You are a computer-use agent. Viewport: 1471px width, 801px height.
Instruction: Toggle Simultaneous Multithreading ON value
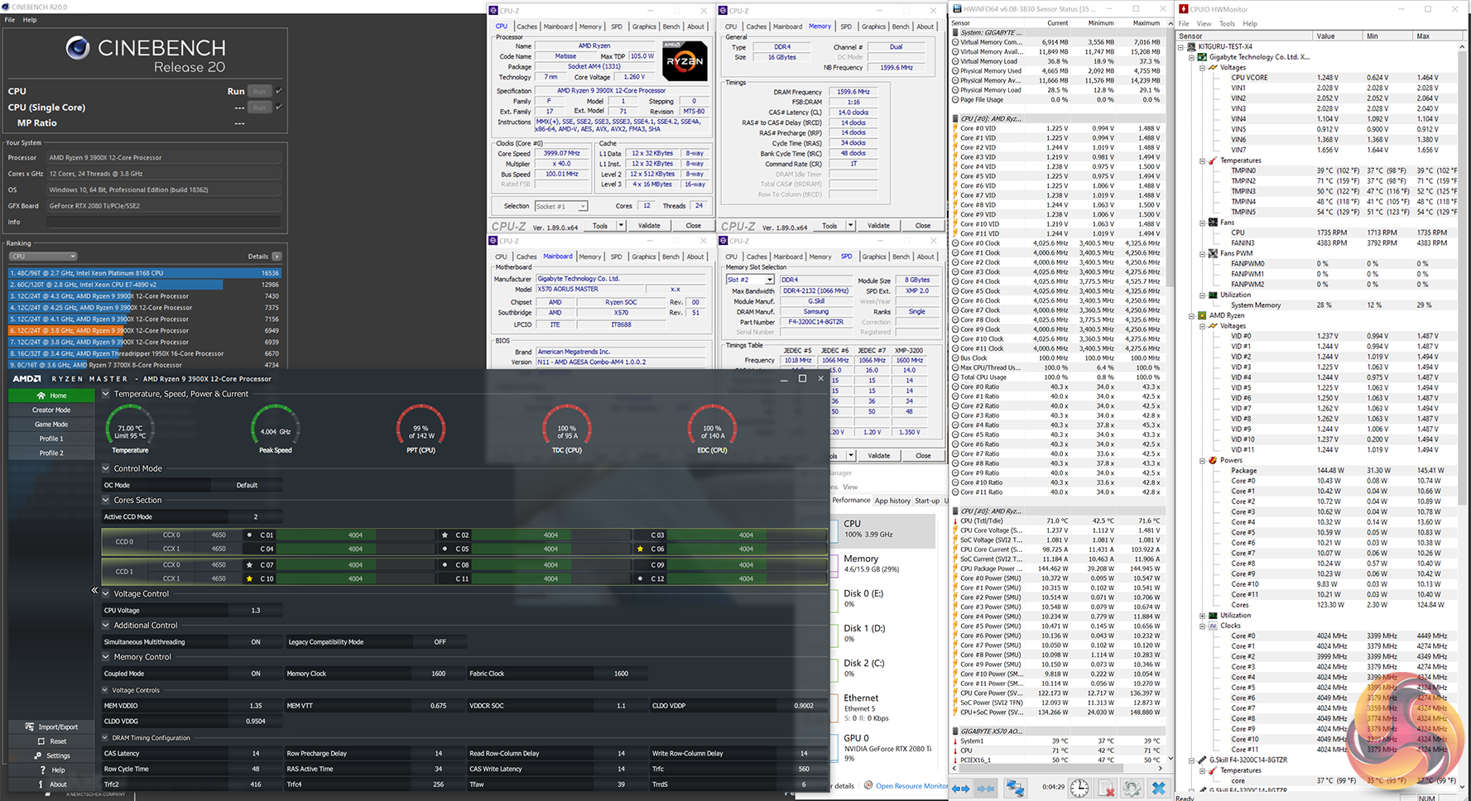(256, 642)
